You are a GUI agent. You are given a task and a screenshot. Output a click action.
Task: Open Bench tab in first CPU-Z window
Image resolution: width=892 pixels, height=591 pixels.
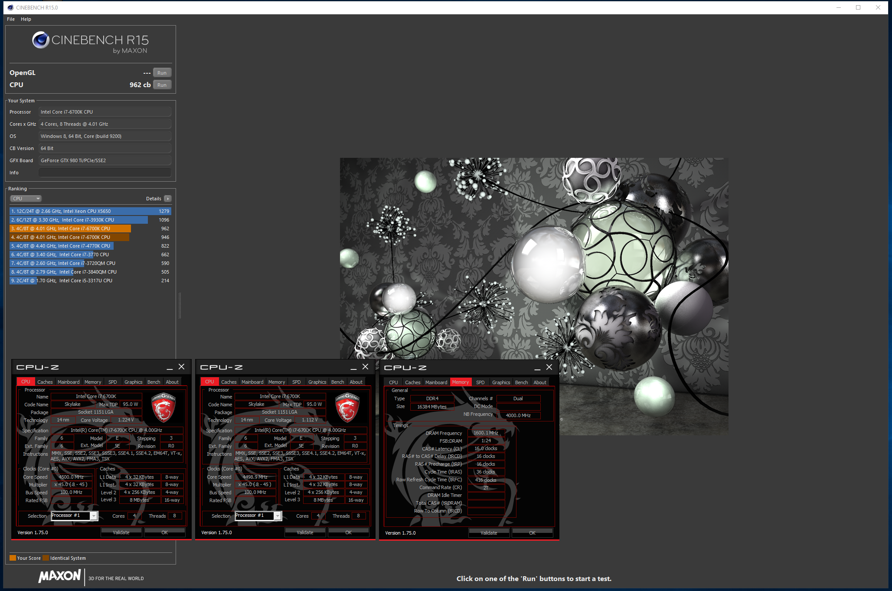coord(154,382)
